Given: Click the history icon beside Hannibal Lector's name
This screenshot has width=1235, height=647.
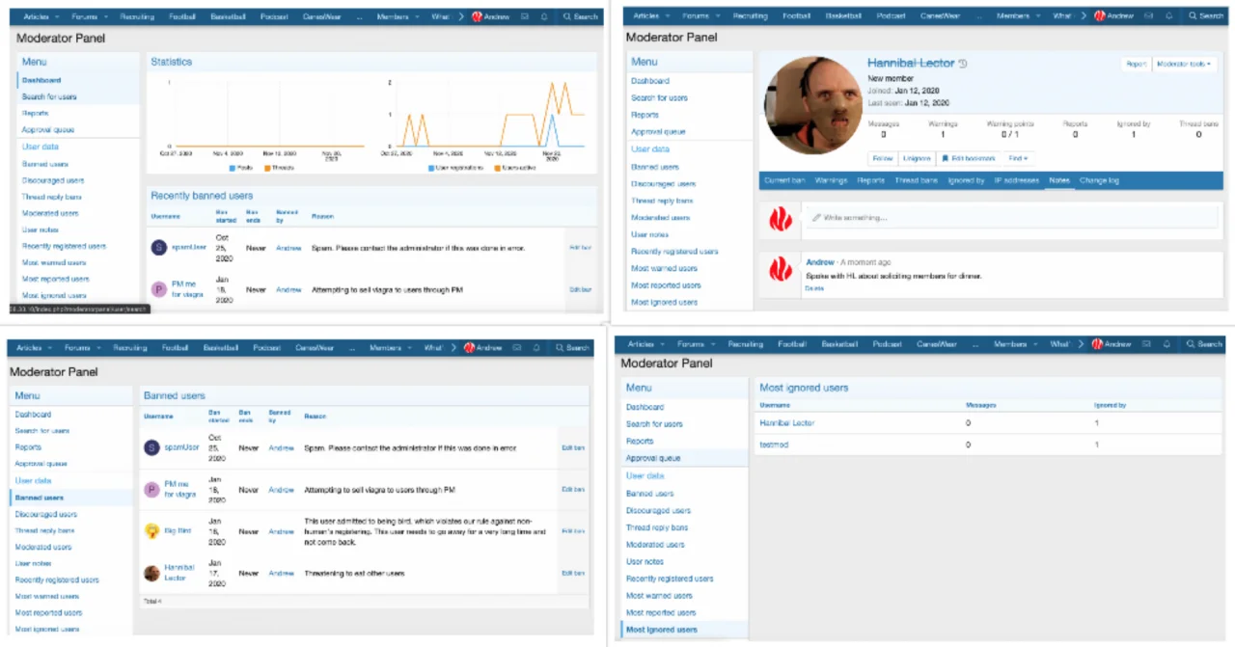Looking at the screenshot, I should tap(964, 64).
